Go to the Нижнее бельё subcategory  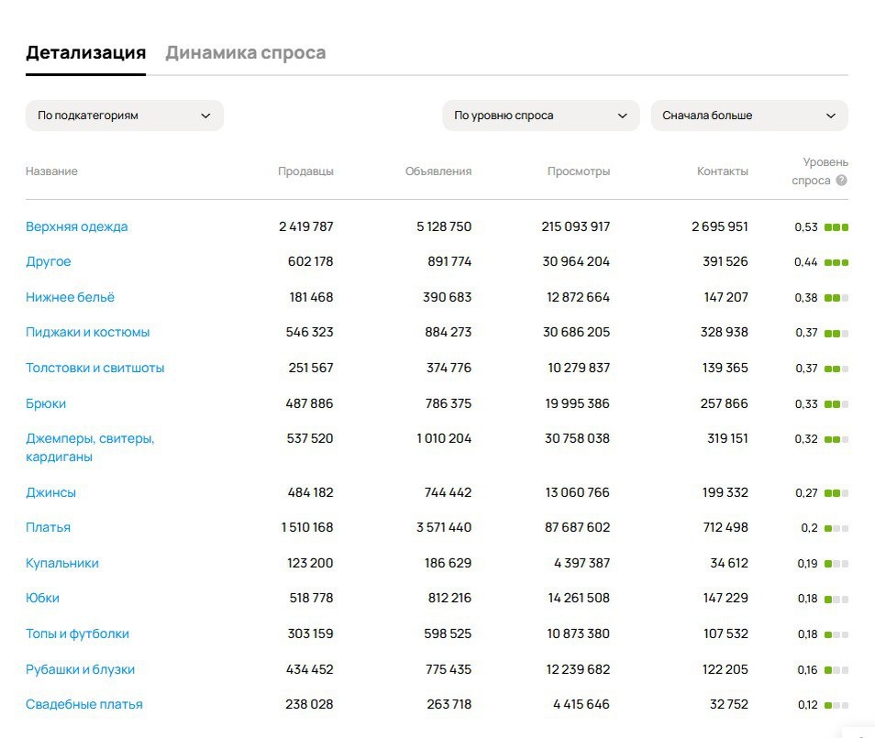(70, 297)
